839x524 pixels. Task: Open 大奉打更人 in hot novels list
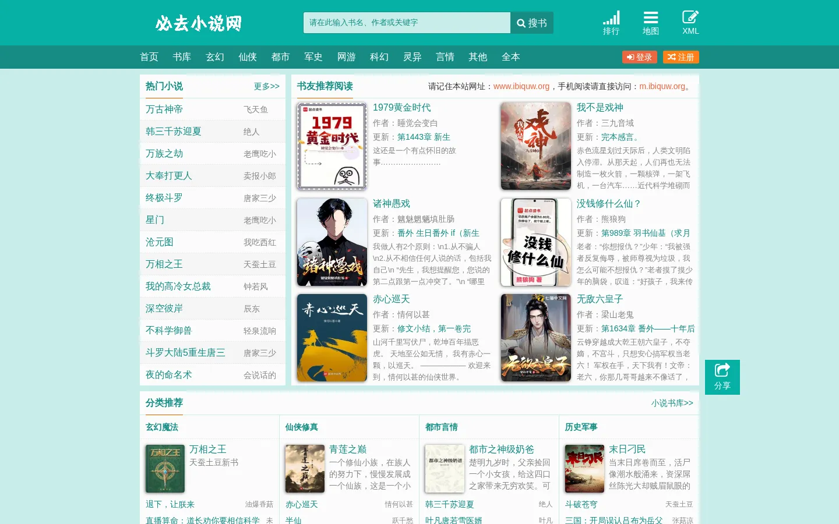(169, 176)
